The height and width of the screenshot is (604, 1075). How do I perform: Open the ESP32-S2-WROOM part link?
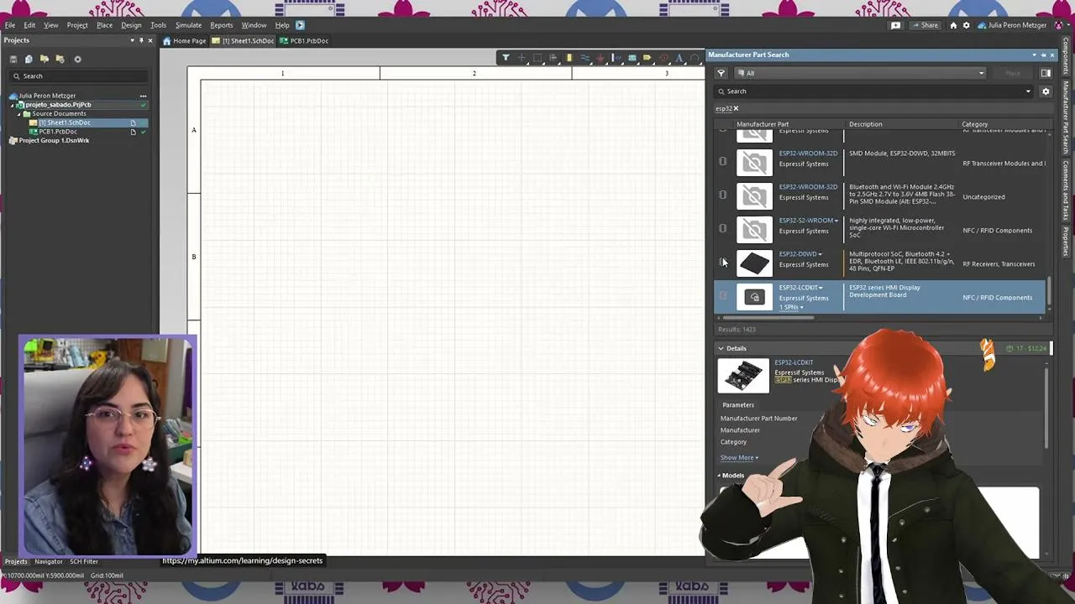click(x=806, y=221)
